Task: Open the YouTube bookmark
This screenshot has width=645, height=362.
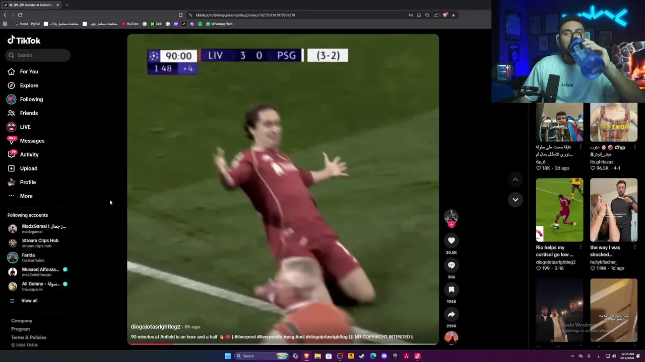Action: pyautogui.click(x=130, y=24)
